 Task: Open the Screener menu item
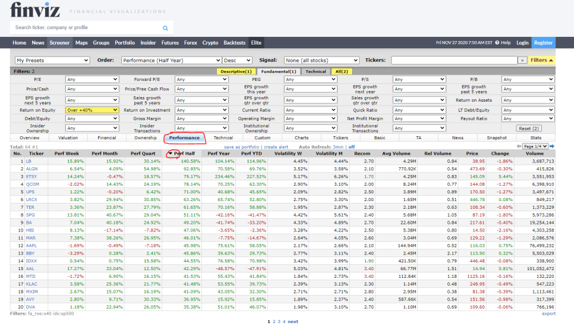click(59, 42)
